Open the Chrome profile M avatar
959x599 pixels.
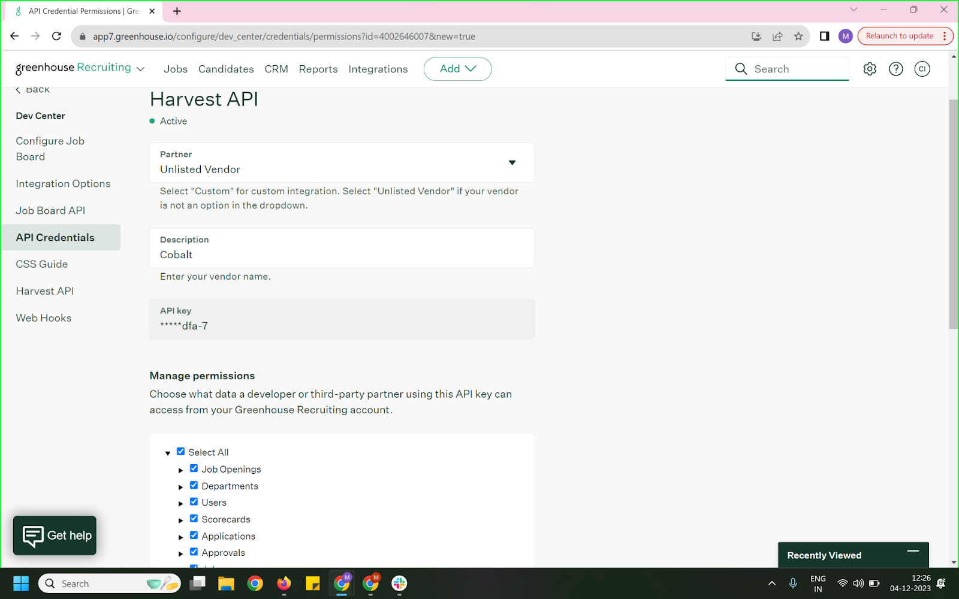[x=846, y=36]
